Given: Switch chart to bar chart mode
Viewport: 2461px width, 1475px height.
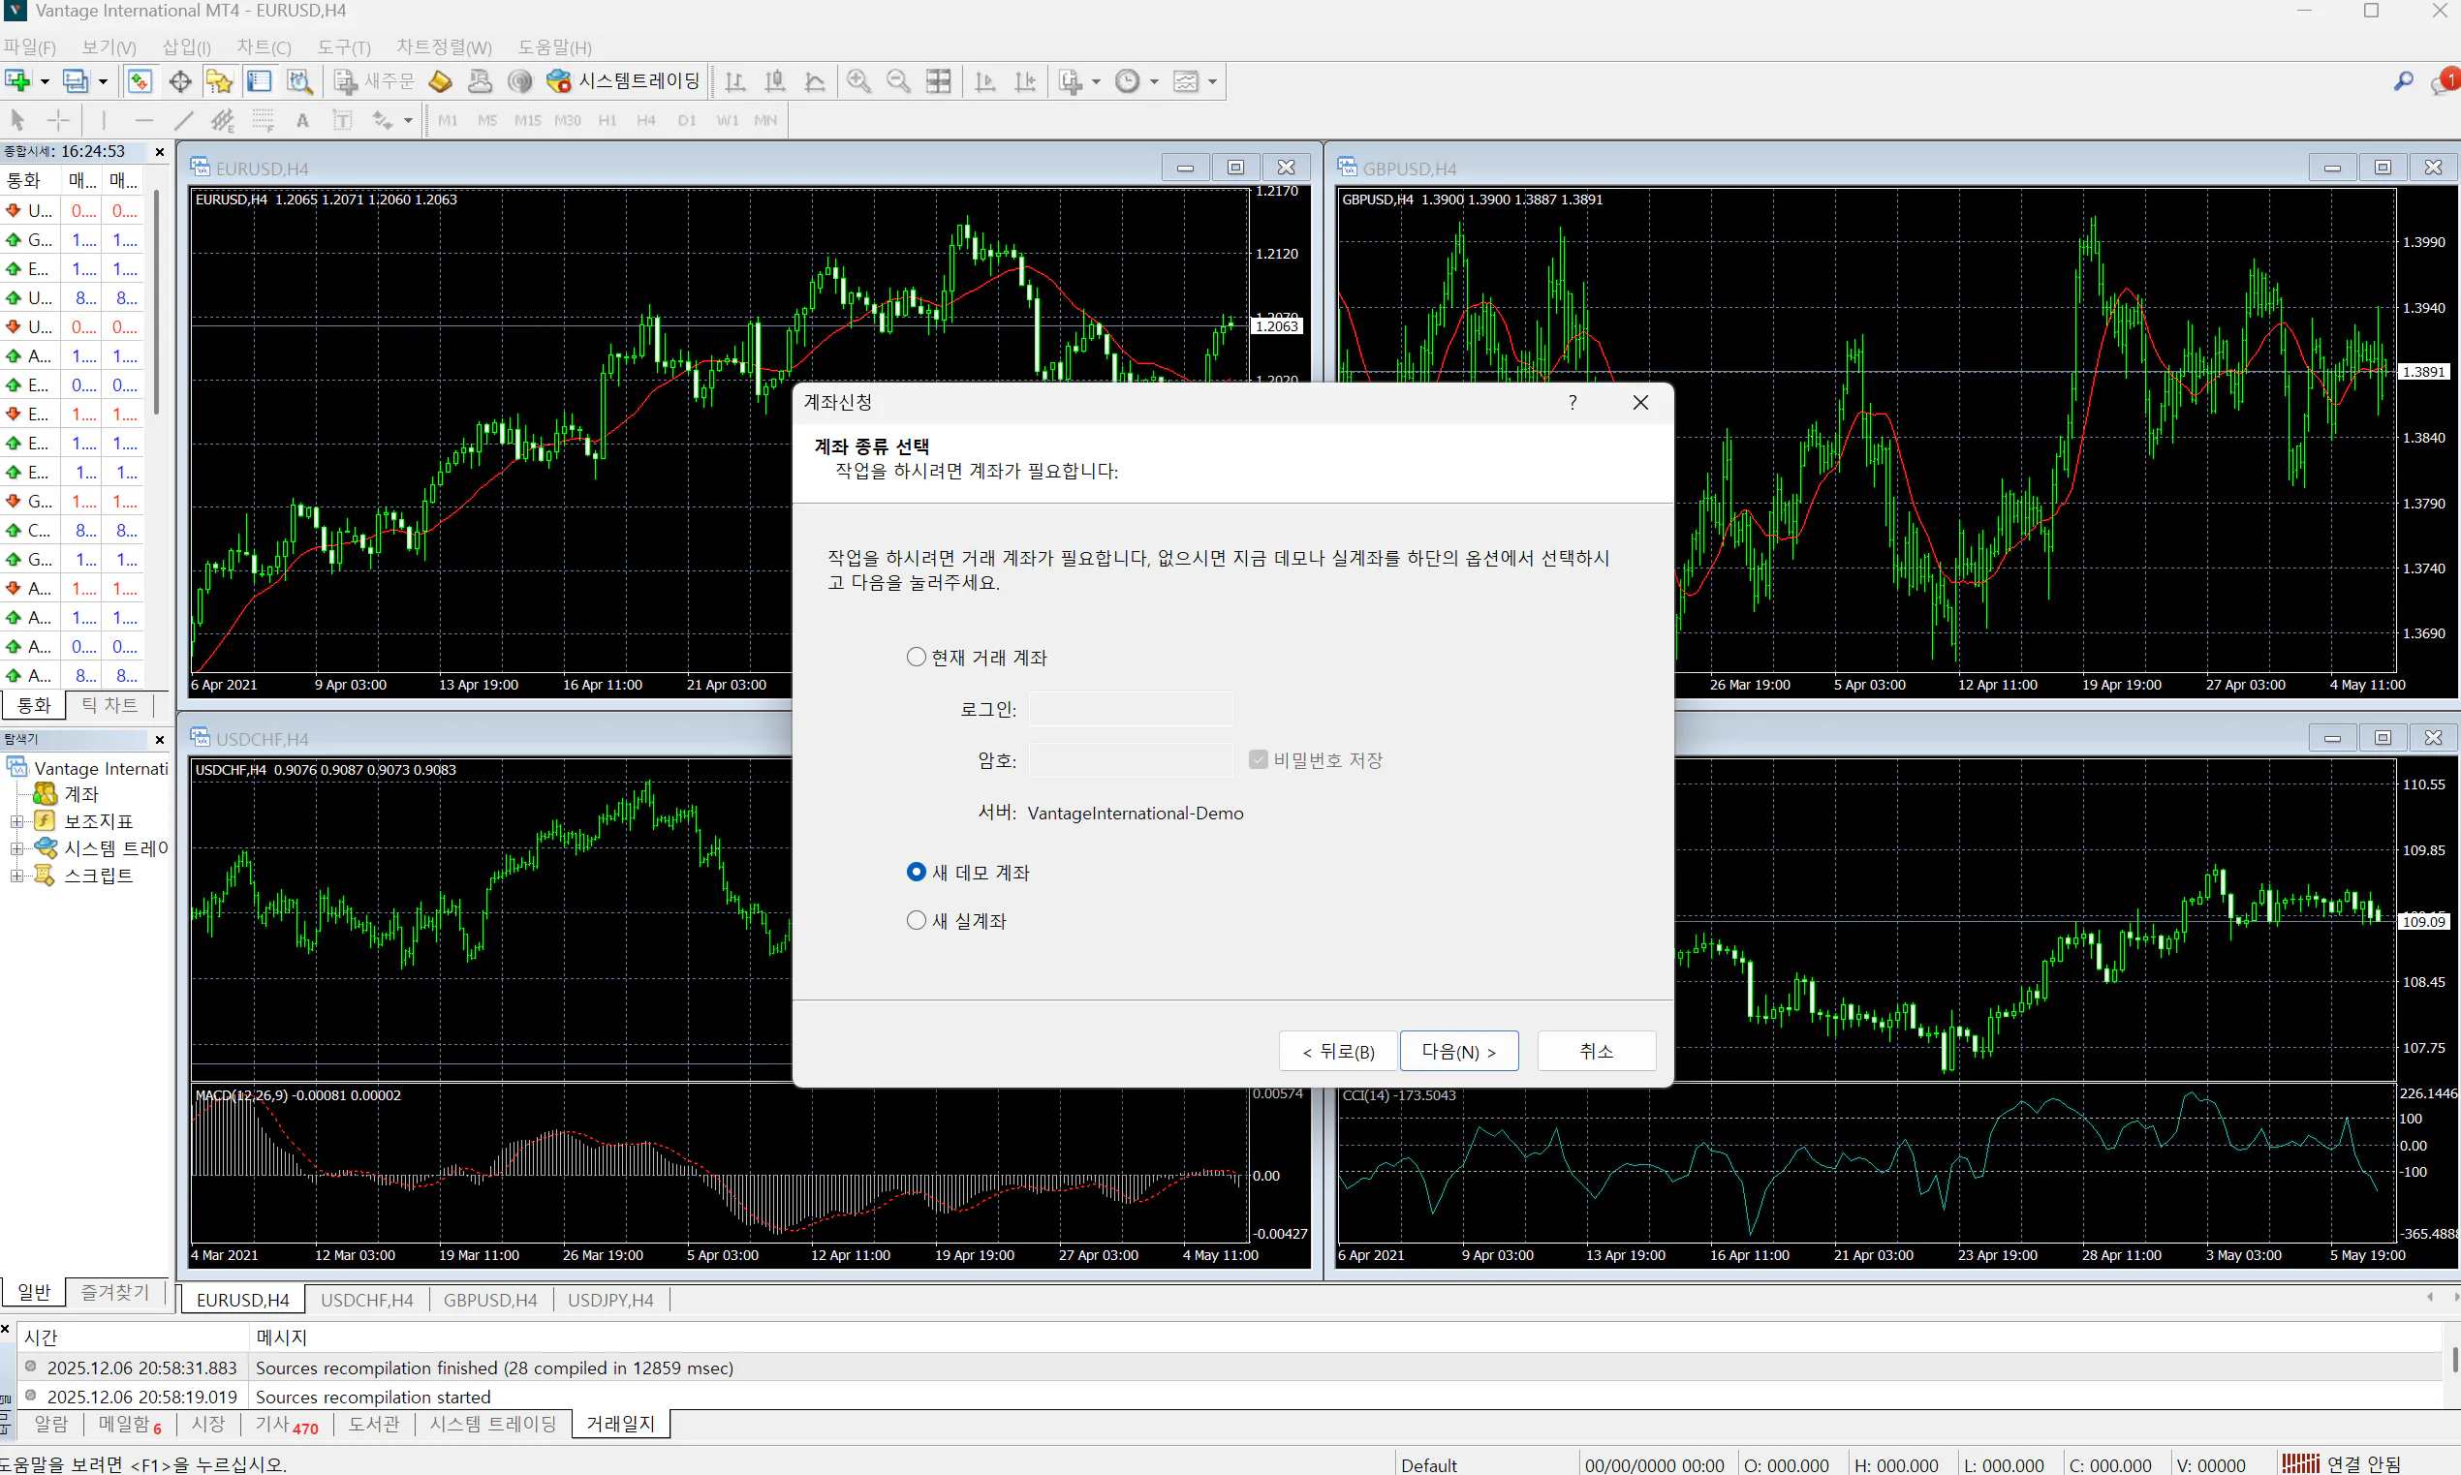Looking at the screenshot, I should 735,81.
